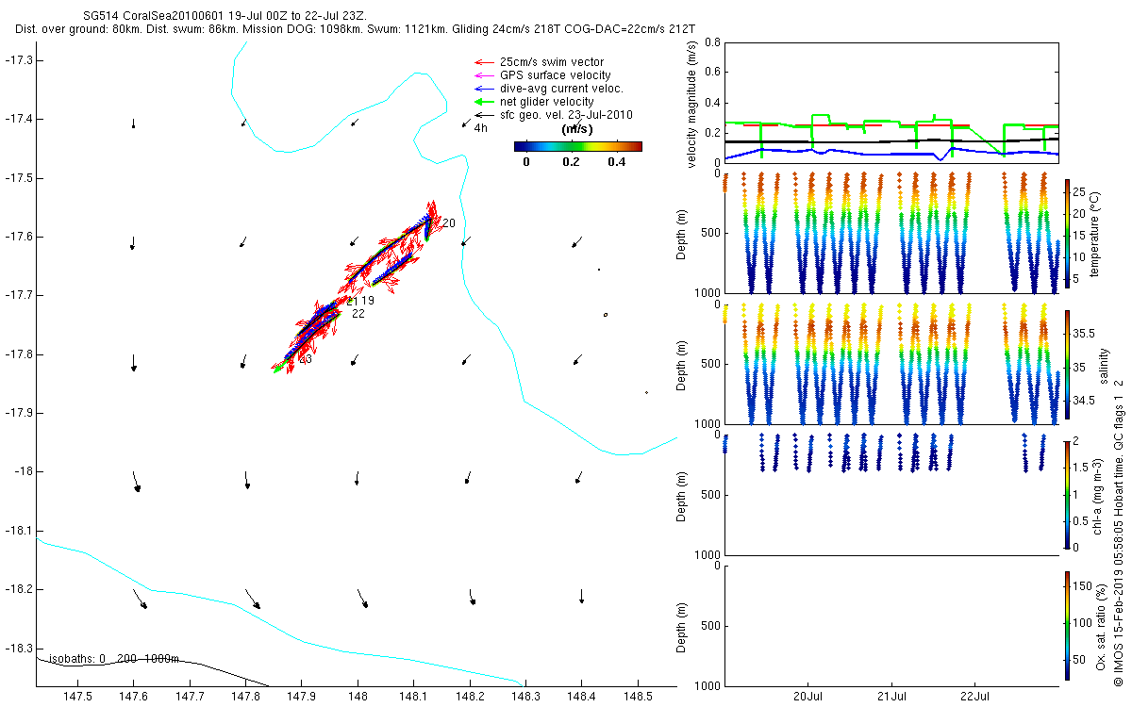Click the red swim vector legend arrow

483,62
